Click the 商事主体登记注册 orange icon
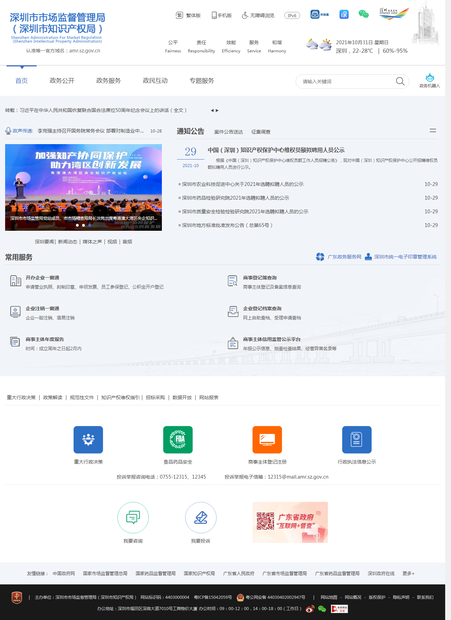 [x=267, y=440]
